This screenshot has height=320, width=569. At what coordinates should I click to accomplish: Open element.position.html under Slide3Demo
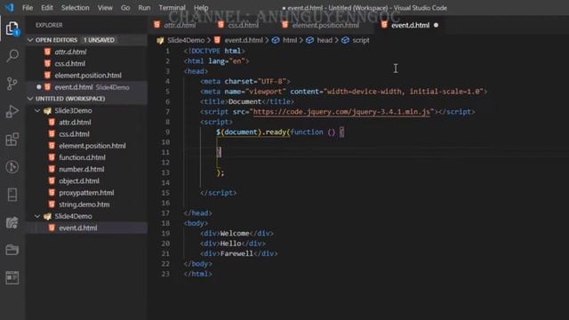92,146
